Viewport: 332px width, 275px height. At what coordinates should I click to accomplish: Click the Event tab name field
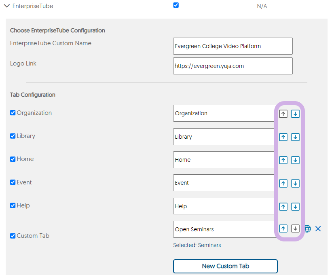[224, 183]
